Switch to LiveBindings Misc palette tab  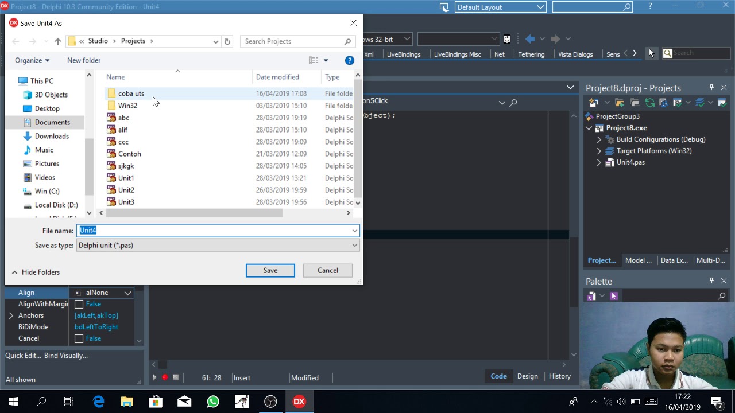pyautogui.click(x=458, y=54)
